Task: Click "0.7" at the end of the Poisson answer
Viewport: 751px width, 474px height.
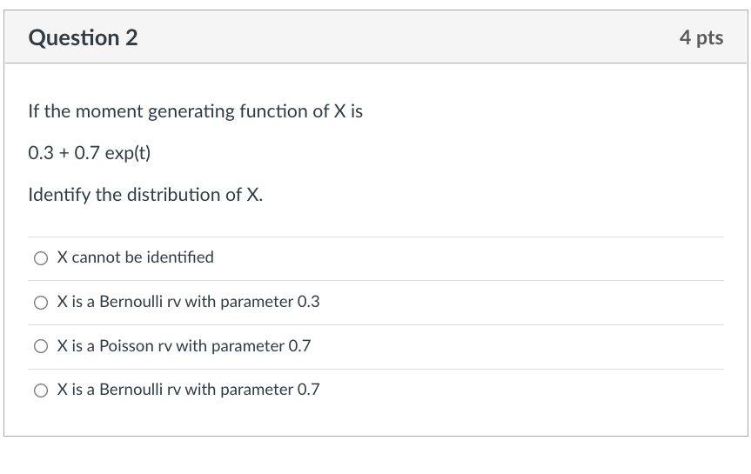Action: tap(299, 346)
